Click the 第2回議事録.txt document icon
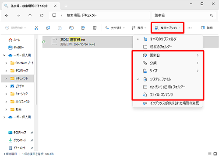The width and height of the screenshot is (219, 157). (x=54, y=42)
